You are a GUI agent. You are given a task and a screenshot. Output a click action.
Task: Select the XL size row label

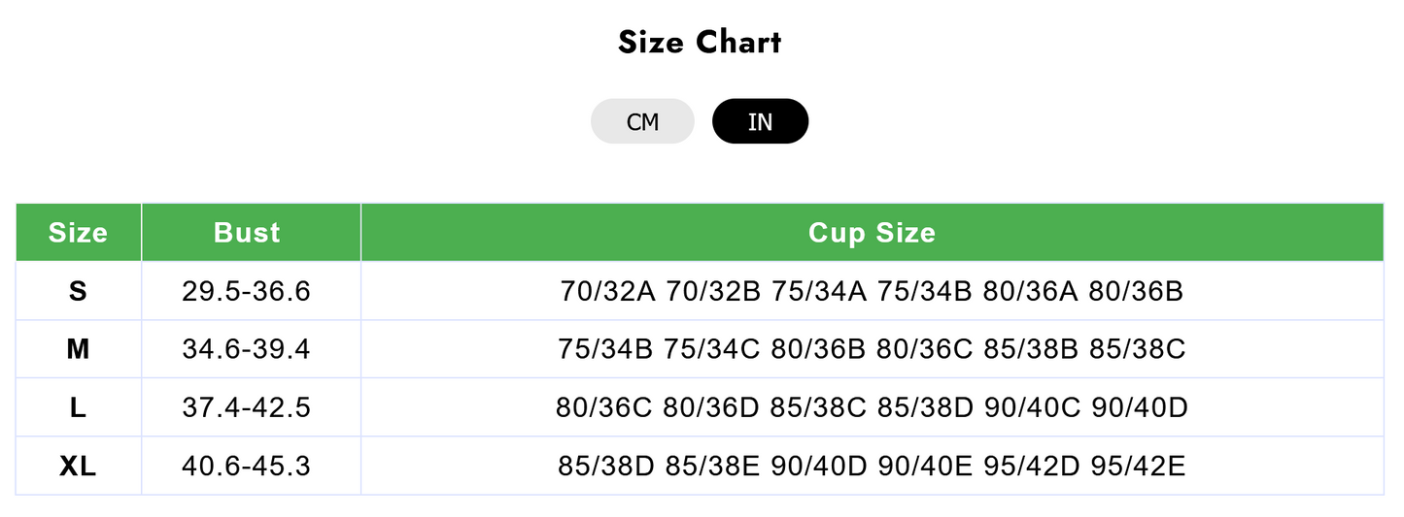click(x=79, y=467)
